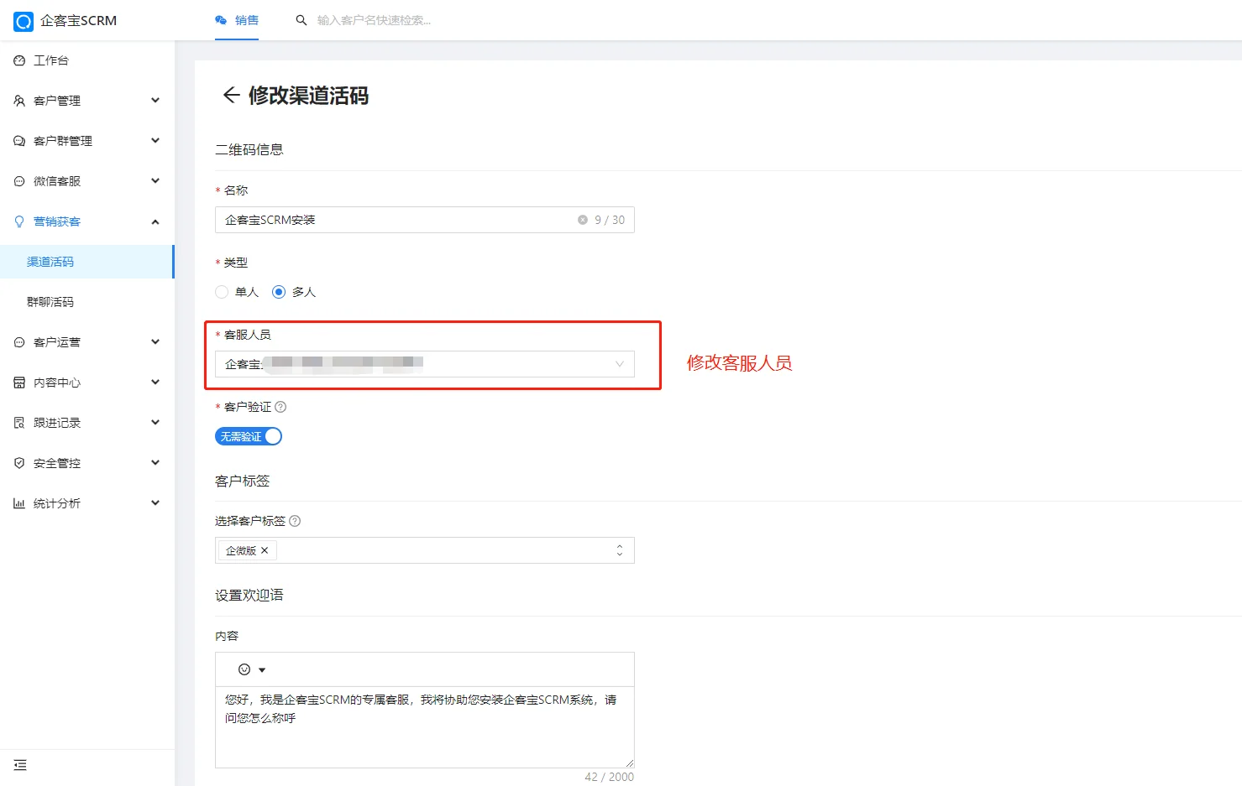1242x786 pixels.
Task: Go back using the arrow beside 修改渠道活码
Action: (x=231, y=95)
